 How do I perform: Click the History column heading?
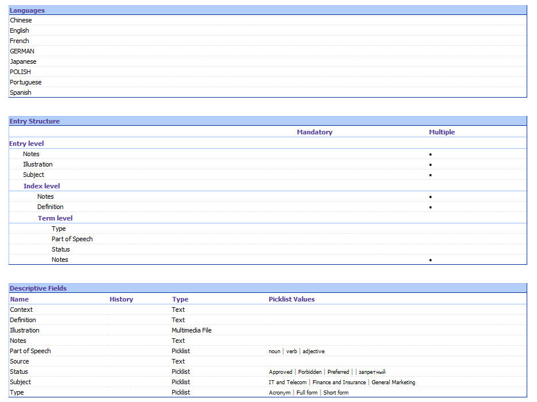[x=121, y=299]
